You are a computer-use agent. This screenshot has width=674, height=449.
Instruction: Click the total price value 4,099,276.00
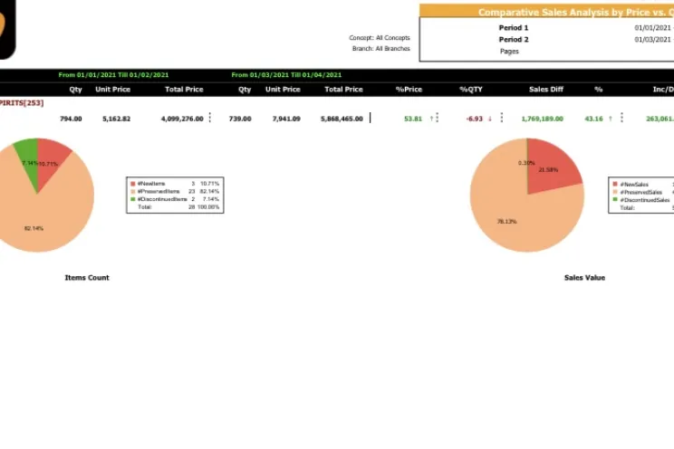182,119
